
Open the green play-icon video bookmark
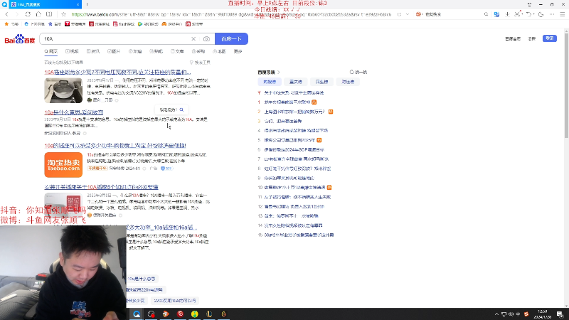[x=148, y=24]
